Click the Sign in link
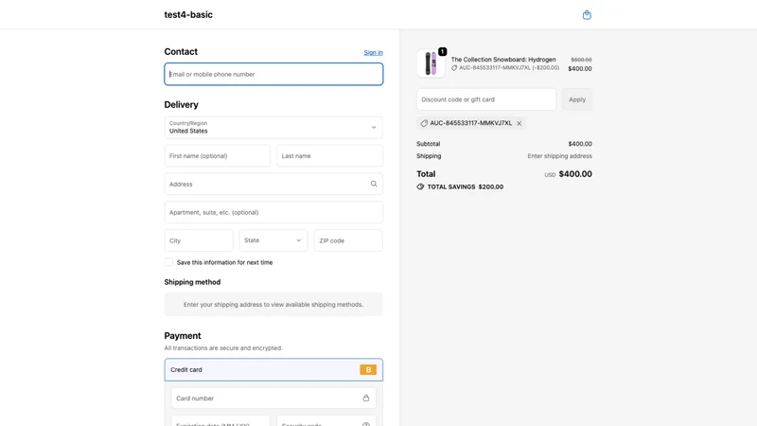Screen dimensions: 757x426 373,53
